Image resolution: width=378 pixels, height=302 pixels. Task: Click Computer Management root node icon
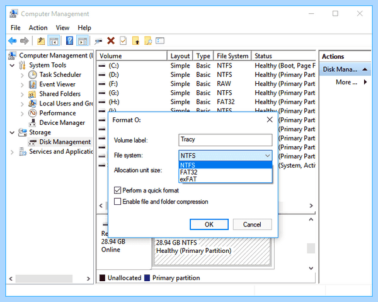pyautogui.click(x=13, y=55)
